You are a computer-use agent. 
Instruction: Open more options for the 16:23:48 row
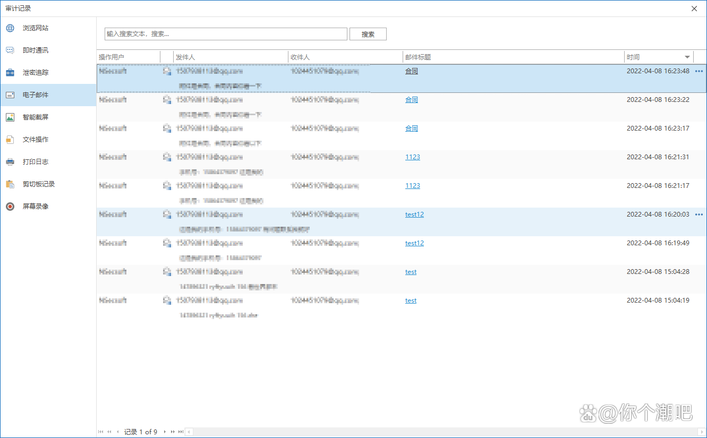(x=699, y=71)
